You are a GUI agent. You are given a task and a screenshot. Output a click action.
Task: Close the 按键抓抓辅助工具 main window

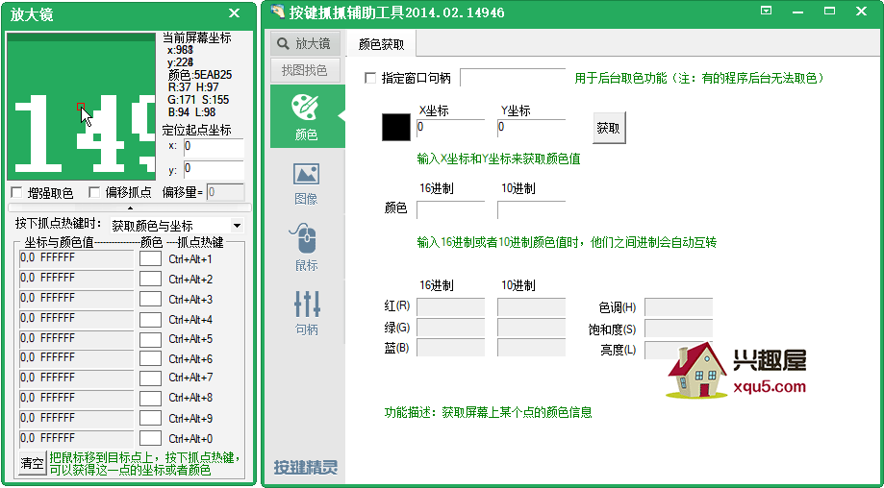point(862,12)
